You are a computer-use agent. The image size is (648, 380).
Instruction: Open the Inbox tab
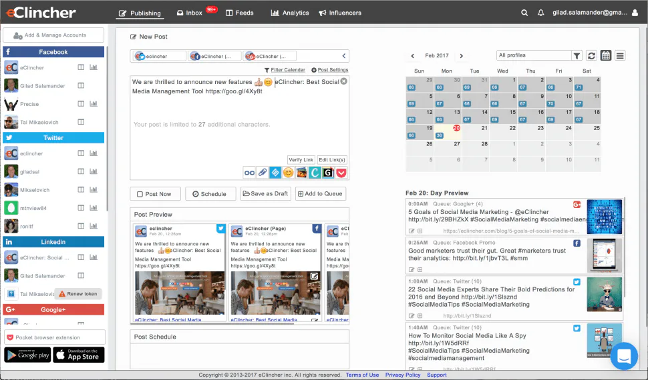(x=190, y=13)
